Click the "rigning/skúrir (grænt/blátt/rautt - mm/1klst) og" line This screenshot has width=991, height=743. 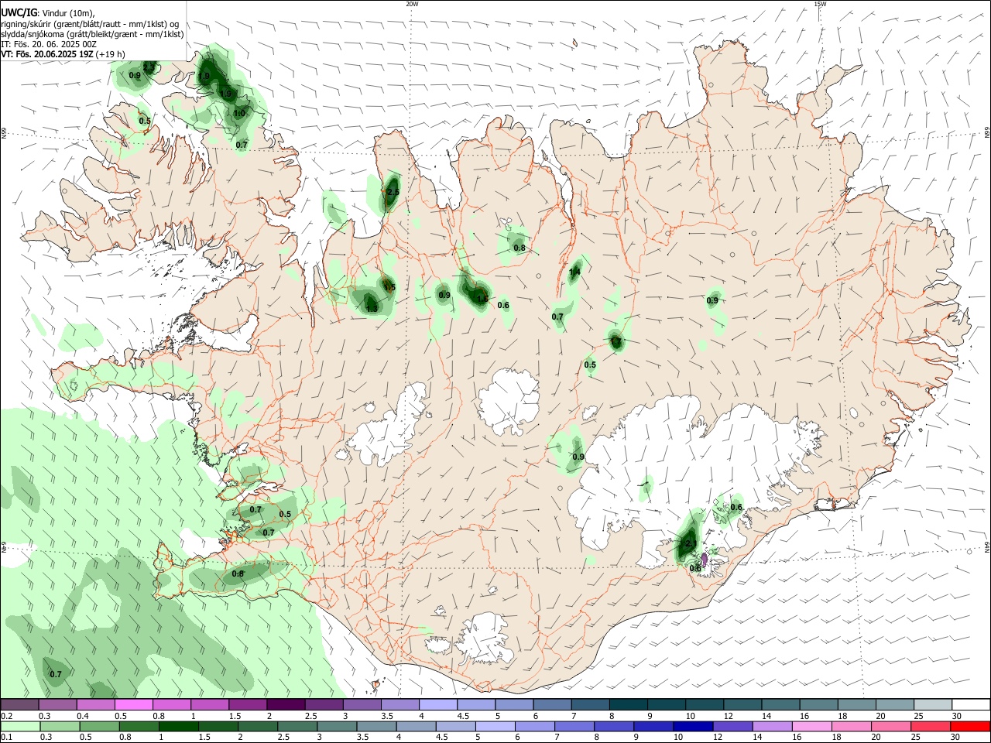pyautogui.click(x=90, y=24)
